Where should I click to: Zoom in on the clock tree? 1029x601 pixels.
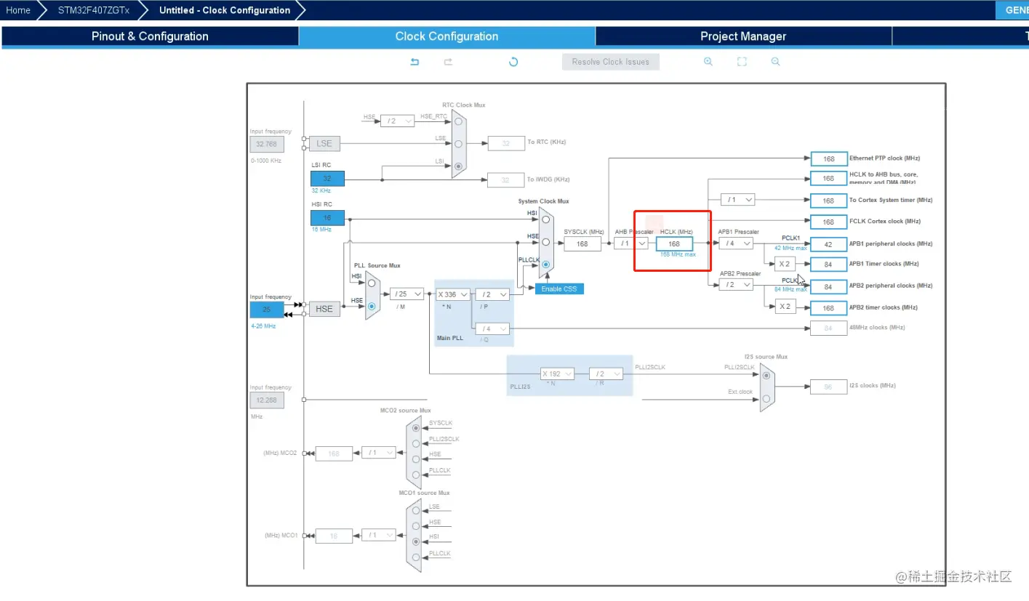708,62
